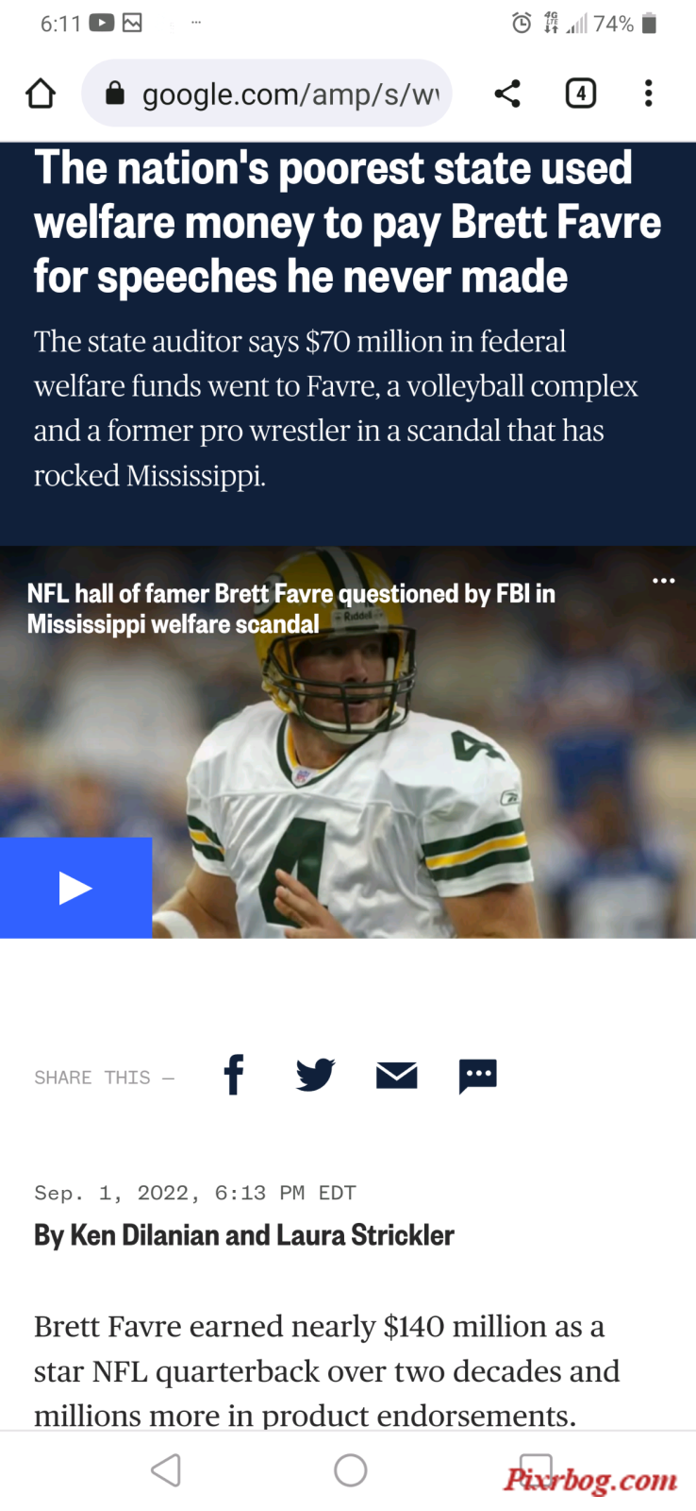Play the Brett Favre video
The width and height of the screenshot is (696, 1511).
[75, 888]
